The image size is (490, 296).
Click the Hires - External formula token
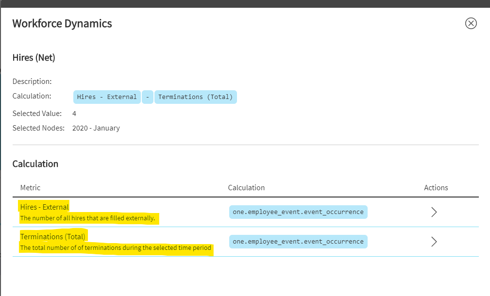(x=107, y=97)
